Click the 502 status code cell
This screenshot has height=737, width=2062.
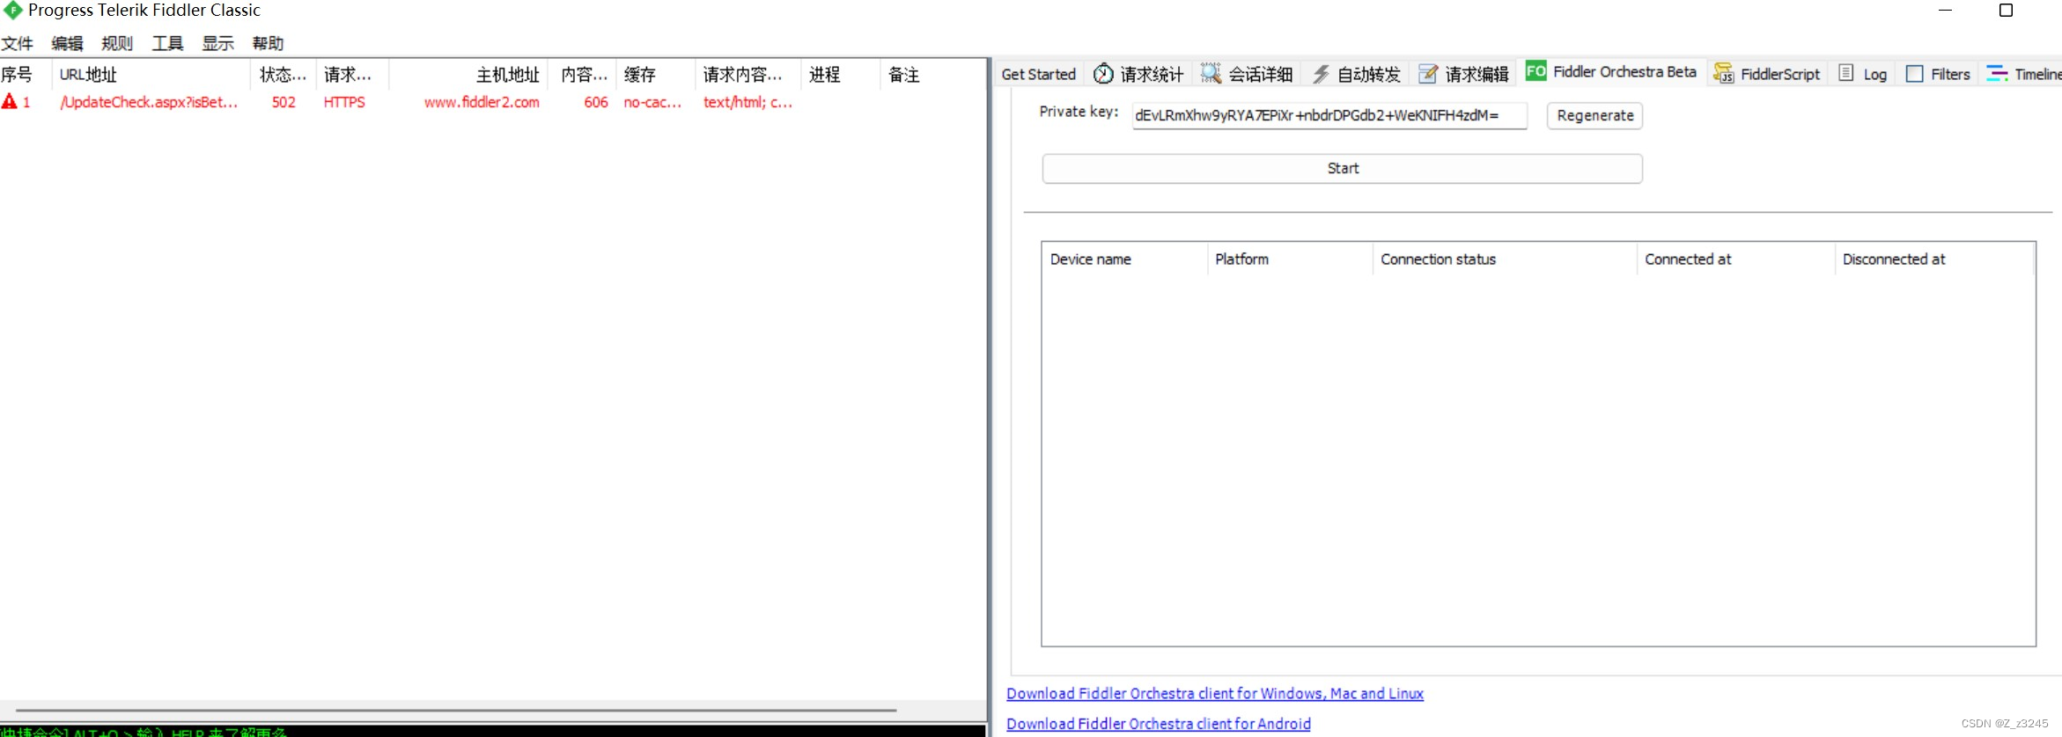pyautogui.click(x=284, y=102)
